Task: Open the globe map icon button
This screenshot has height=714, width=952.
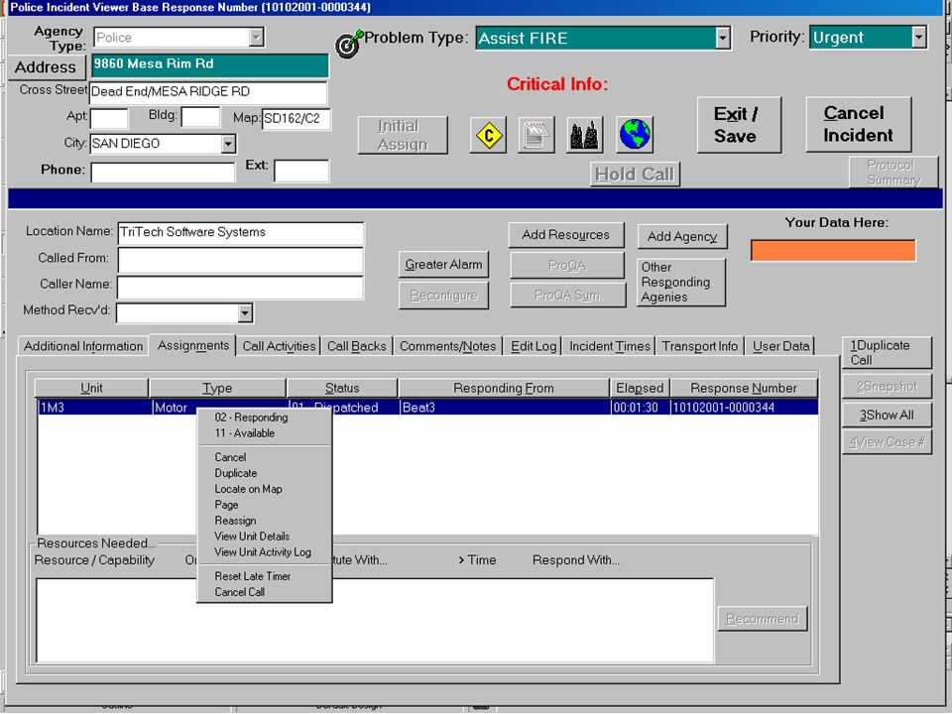Action: pos(635,135)
